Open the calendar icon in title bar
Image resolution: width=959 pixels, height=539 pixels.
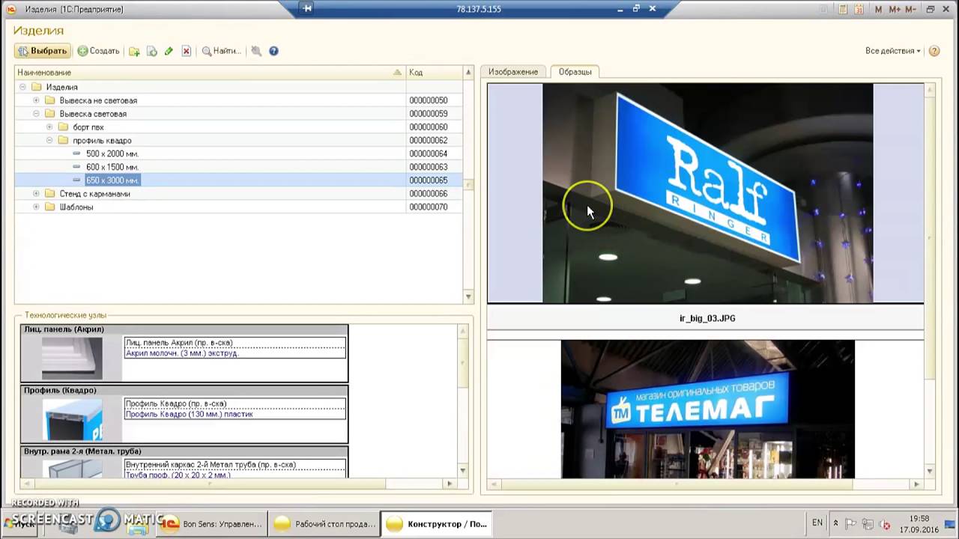pos(859,9)
